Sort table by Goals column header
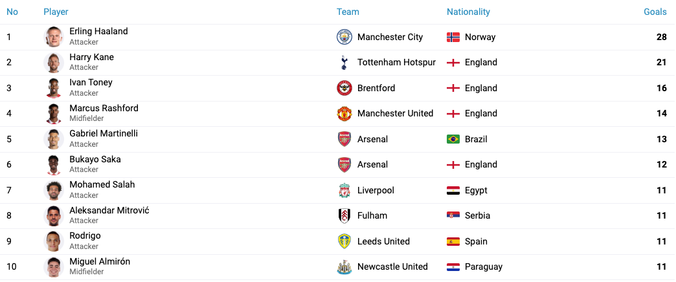 click(655, 12)
